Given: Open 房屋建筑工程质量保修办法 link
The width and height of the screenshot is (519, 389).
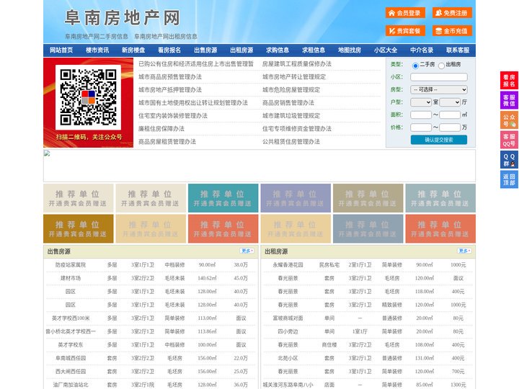Looking at the screenshot, I should tap(297, 64).
